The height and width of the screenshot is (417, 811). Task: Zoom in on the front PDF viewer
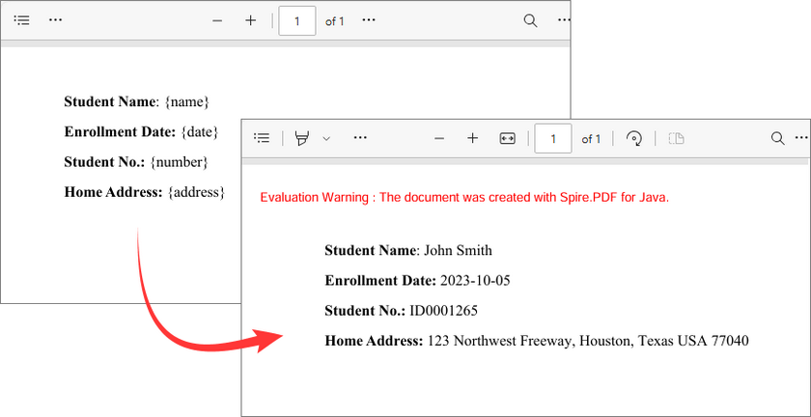472,139
